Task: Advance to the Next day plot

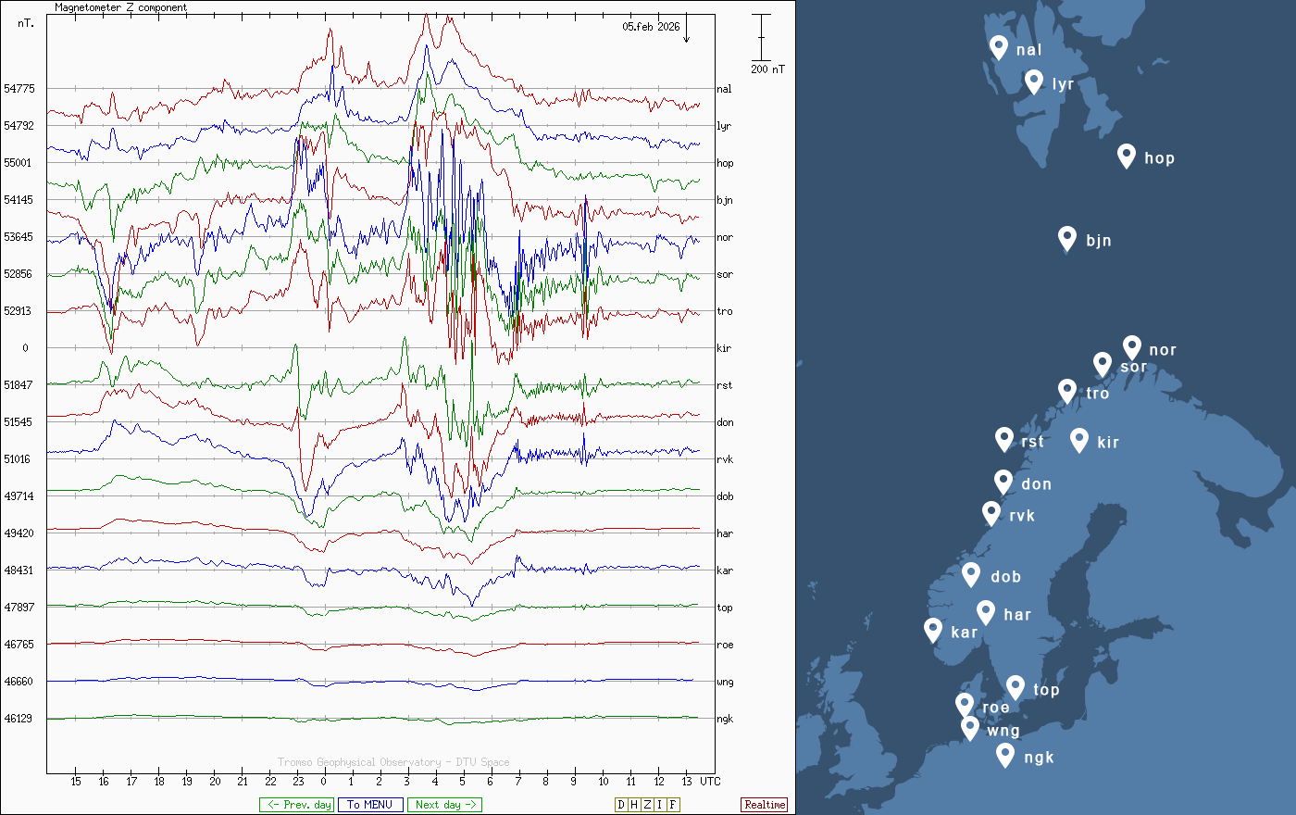Action: tap(444, 805)
